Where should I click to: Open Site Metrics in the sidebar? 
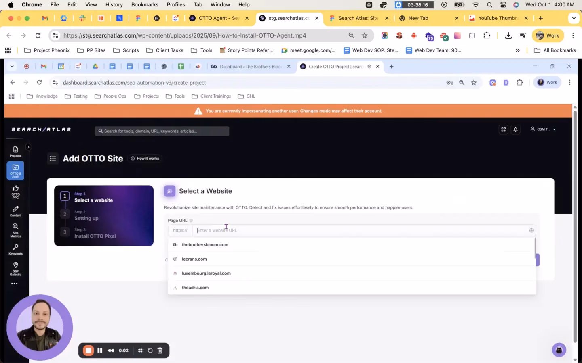15,229
